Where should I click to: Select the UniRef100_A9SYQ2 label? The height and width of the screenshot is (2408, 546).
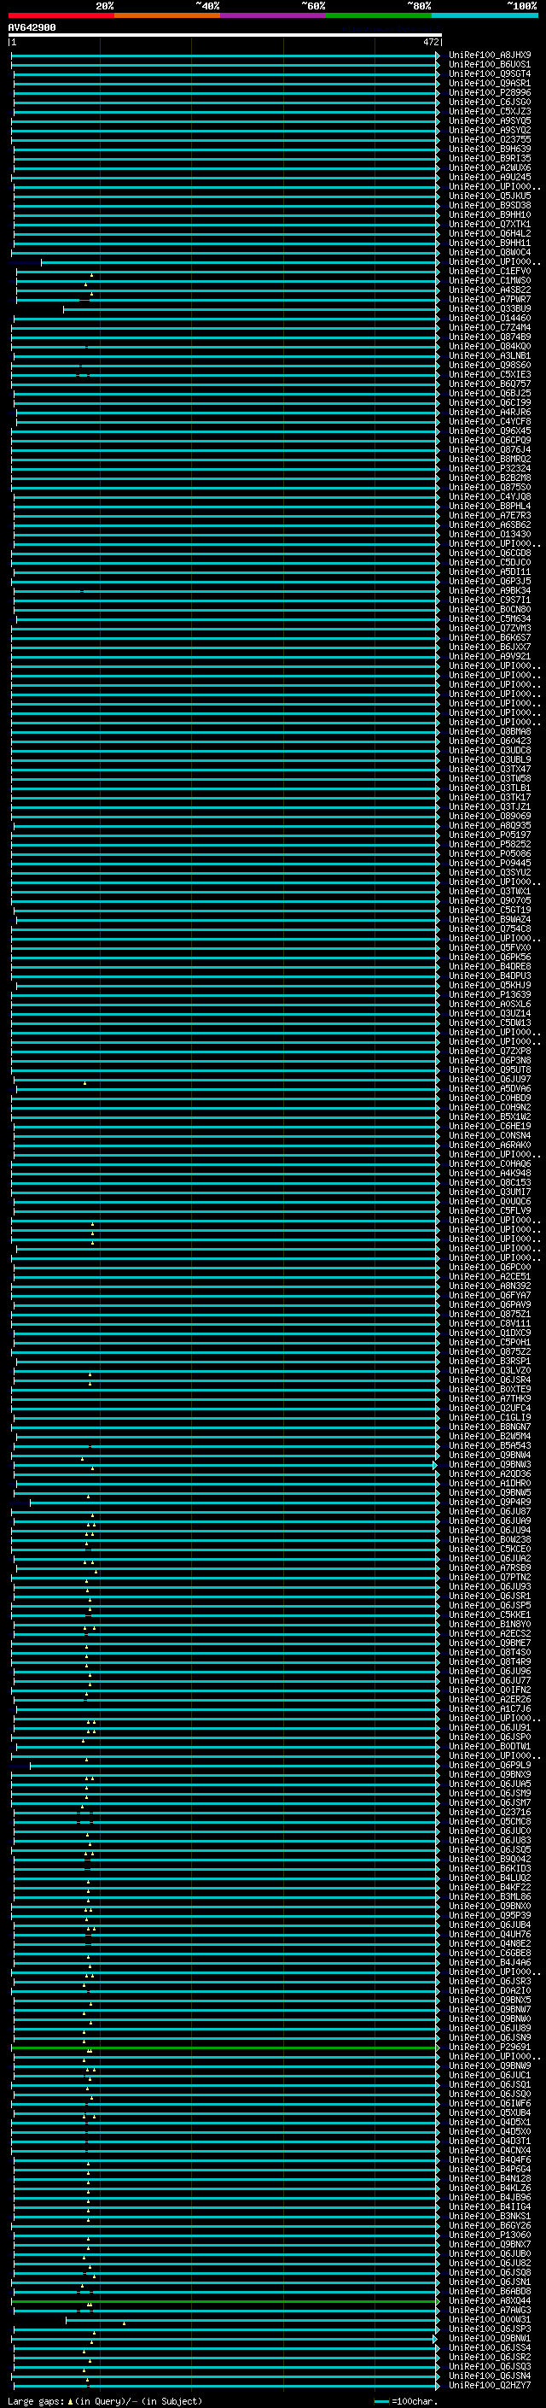(x=489, y=130)
